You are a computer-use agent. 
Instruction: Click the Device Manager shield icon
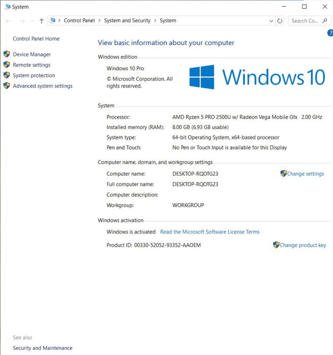click(7, 54)
